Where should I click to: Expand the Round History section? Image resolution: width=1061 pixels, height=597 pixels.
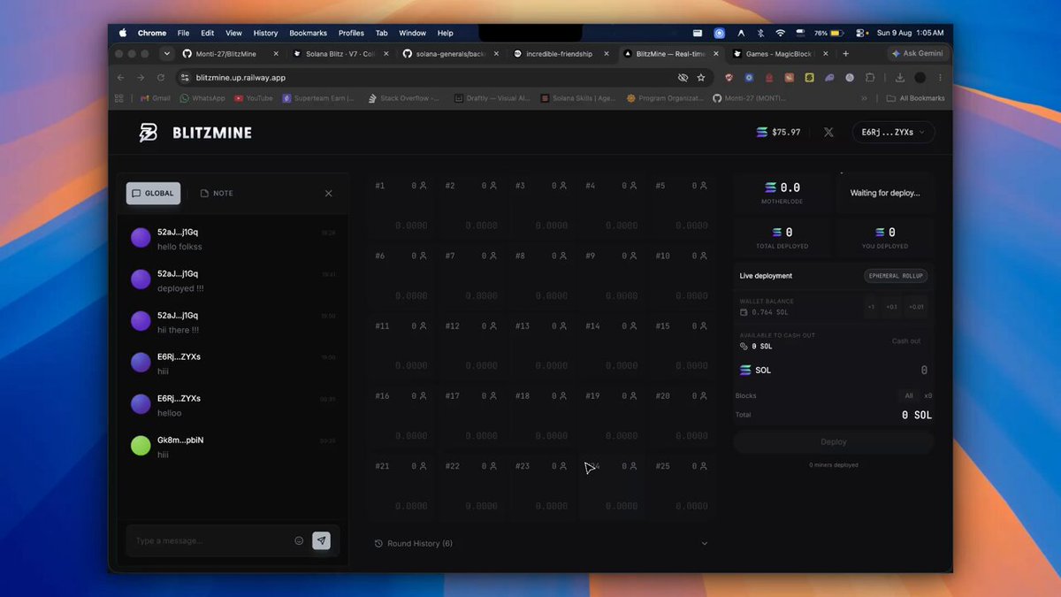(x=541, y=543)
